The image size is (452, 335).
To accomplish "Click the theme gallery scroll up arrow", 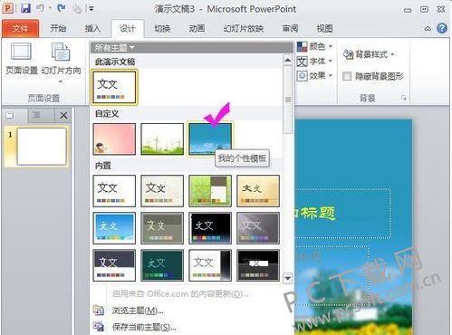I will point(288,61).
